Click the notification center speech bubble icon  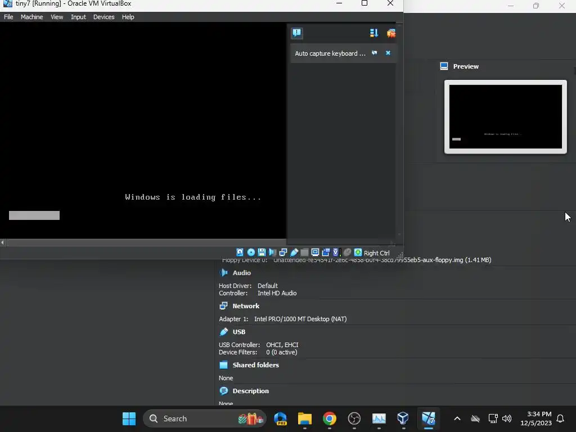297,33
